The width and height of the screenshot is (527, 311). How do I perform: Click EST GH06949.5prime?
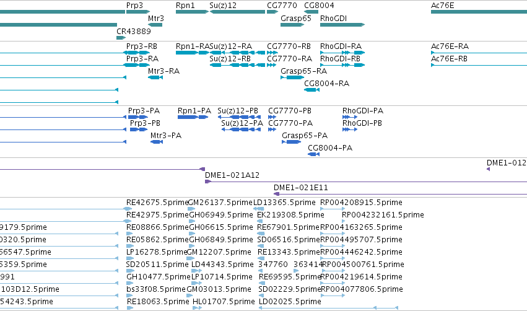click(x=221, y=215)
